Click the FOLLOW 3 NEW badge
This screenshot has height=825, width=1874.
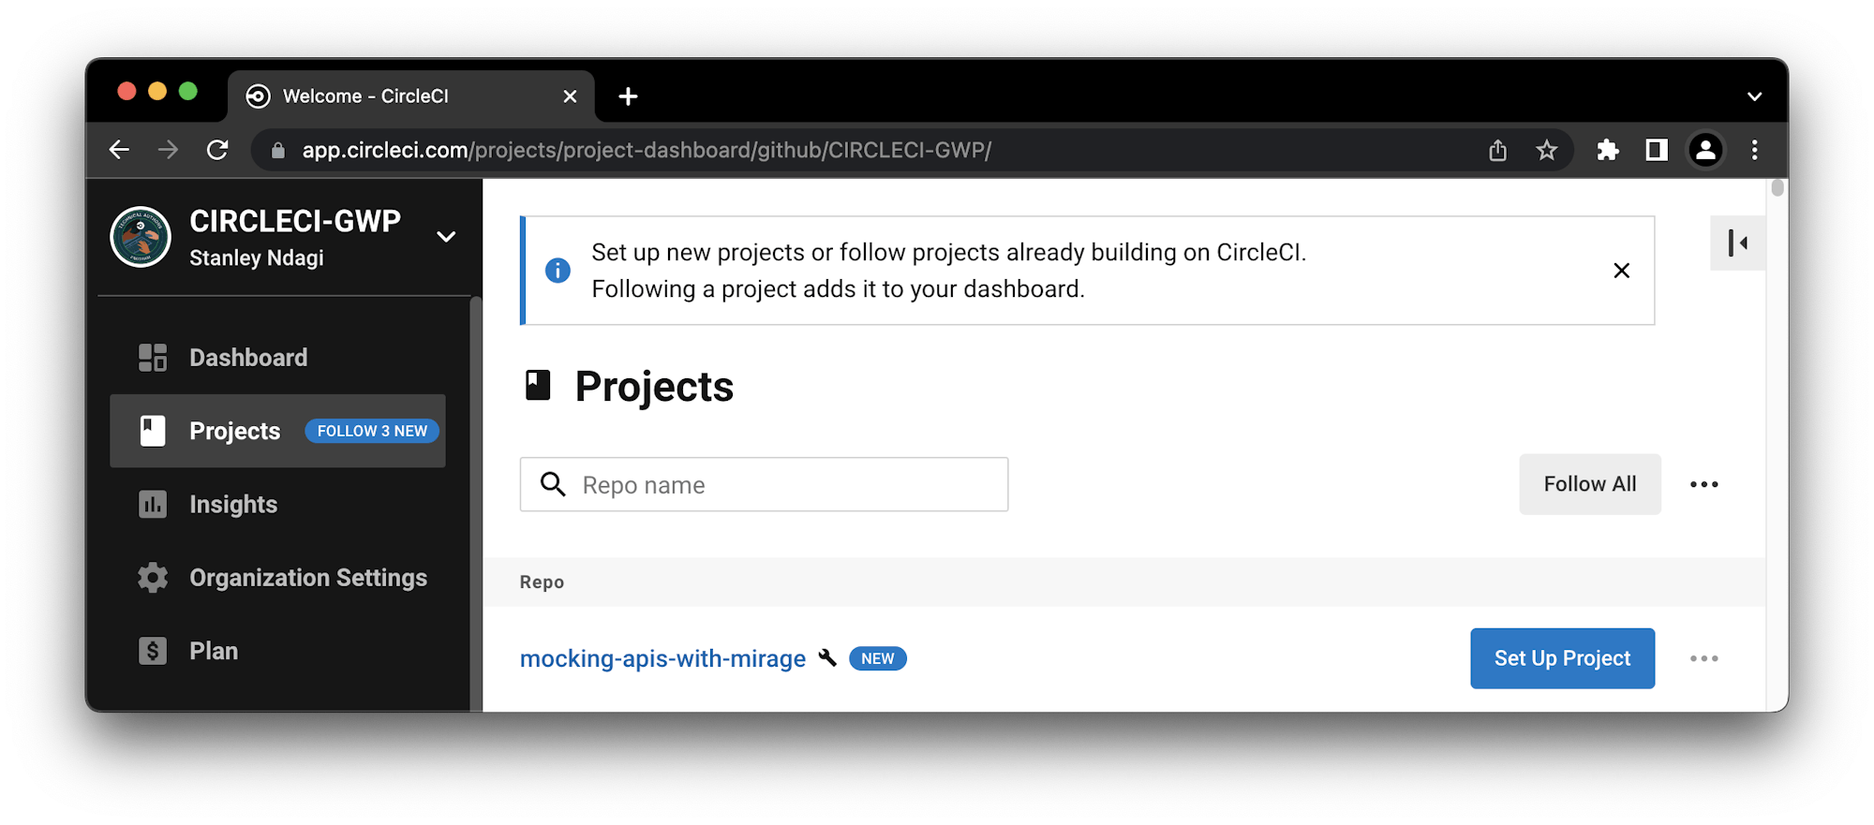pos(372,431)
